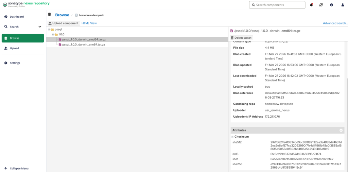Select the pssql_1.0.0_darwin_arm64.tar.gz asset

[x=84, y=45]
